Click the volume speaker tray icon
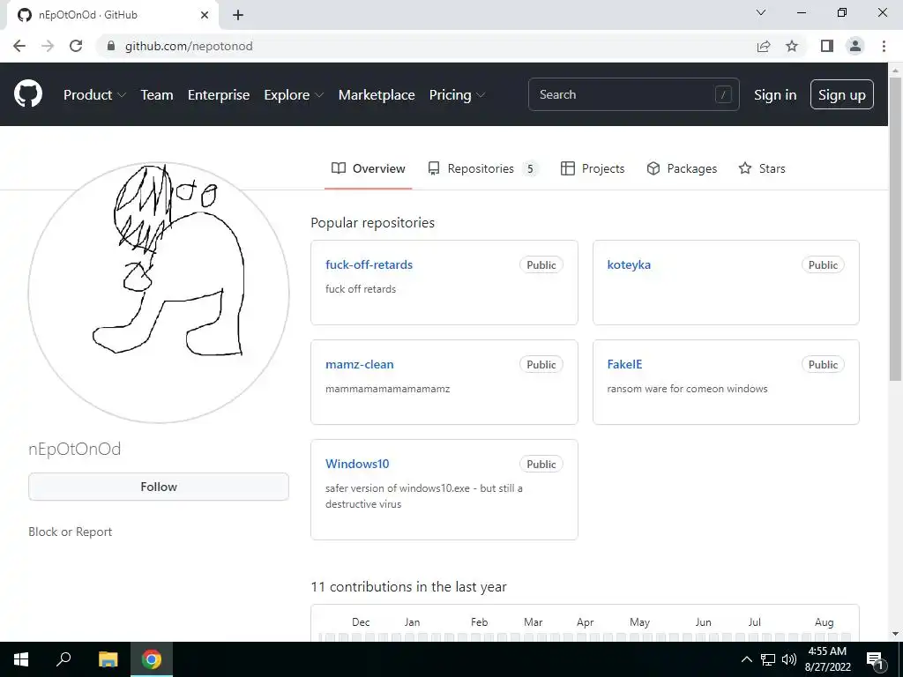This screenshot has height=677, width=903. click(x=789, y=659)
